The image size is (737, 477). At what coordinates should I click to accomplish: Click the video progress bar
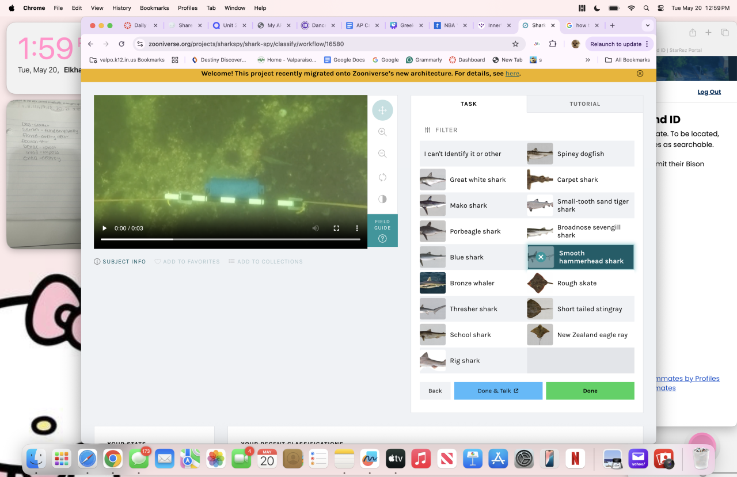pyautogui.click(x=230, y=239)
